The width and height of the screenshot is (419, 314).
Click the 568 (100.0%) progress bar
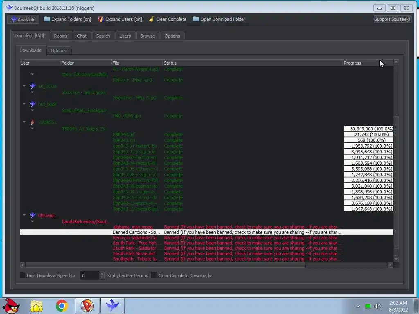(368, 140)
